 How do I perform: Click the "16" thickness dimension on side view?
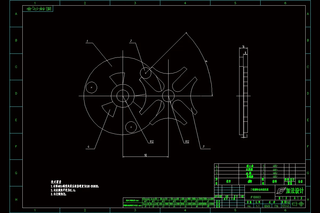coord(243,47)
